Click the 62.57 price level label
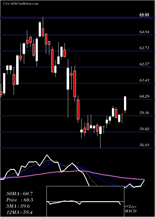This screenshot has width=155, height=217. click(144, 64)
